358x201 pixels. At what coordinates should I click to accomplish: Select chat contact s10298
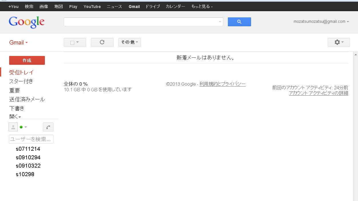coord(25,174)
